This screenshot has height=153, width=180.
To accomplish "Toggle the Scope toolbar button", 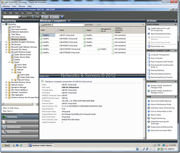I will pyautogui.click(x=35, y=17).
